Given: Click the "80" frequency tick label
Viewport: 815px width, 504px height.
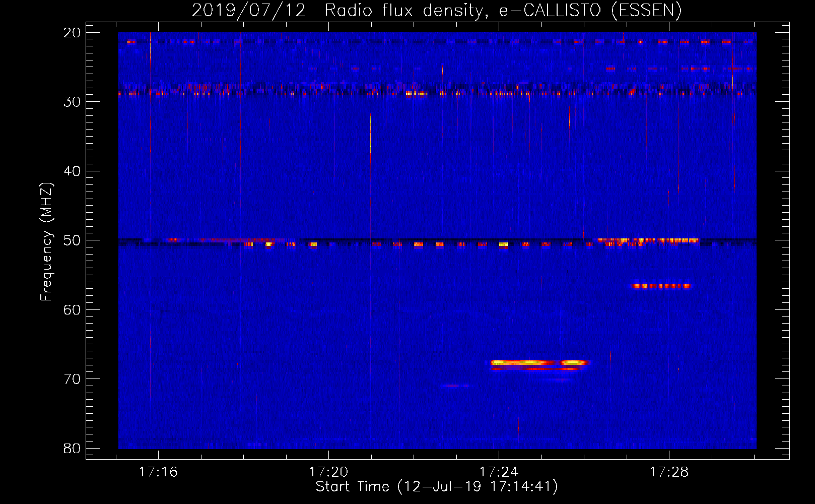Looking at the screenshot, I should pyautogui.click(x=72, y=449).
